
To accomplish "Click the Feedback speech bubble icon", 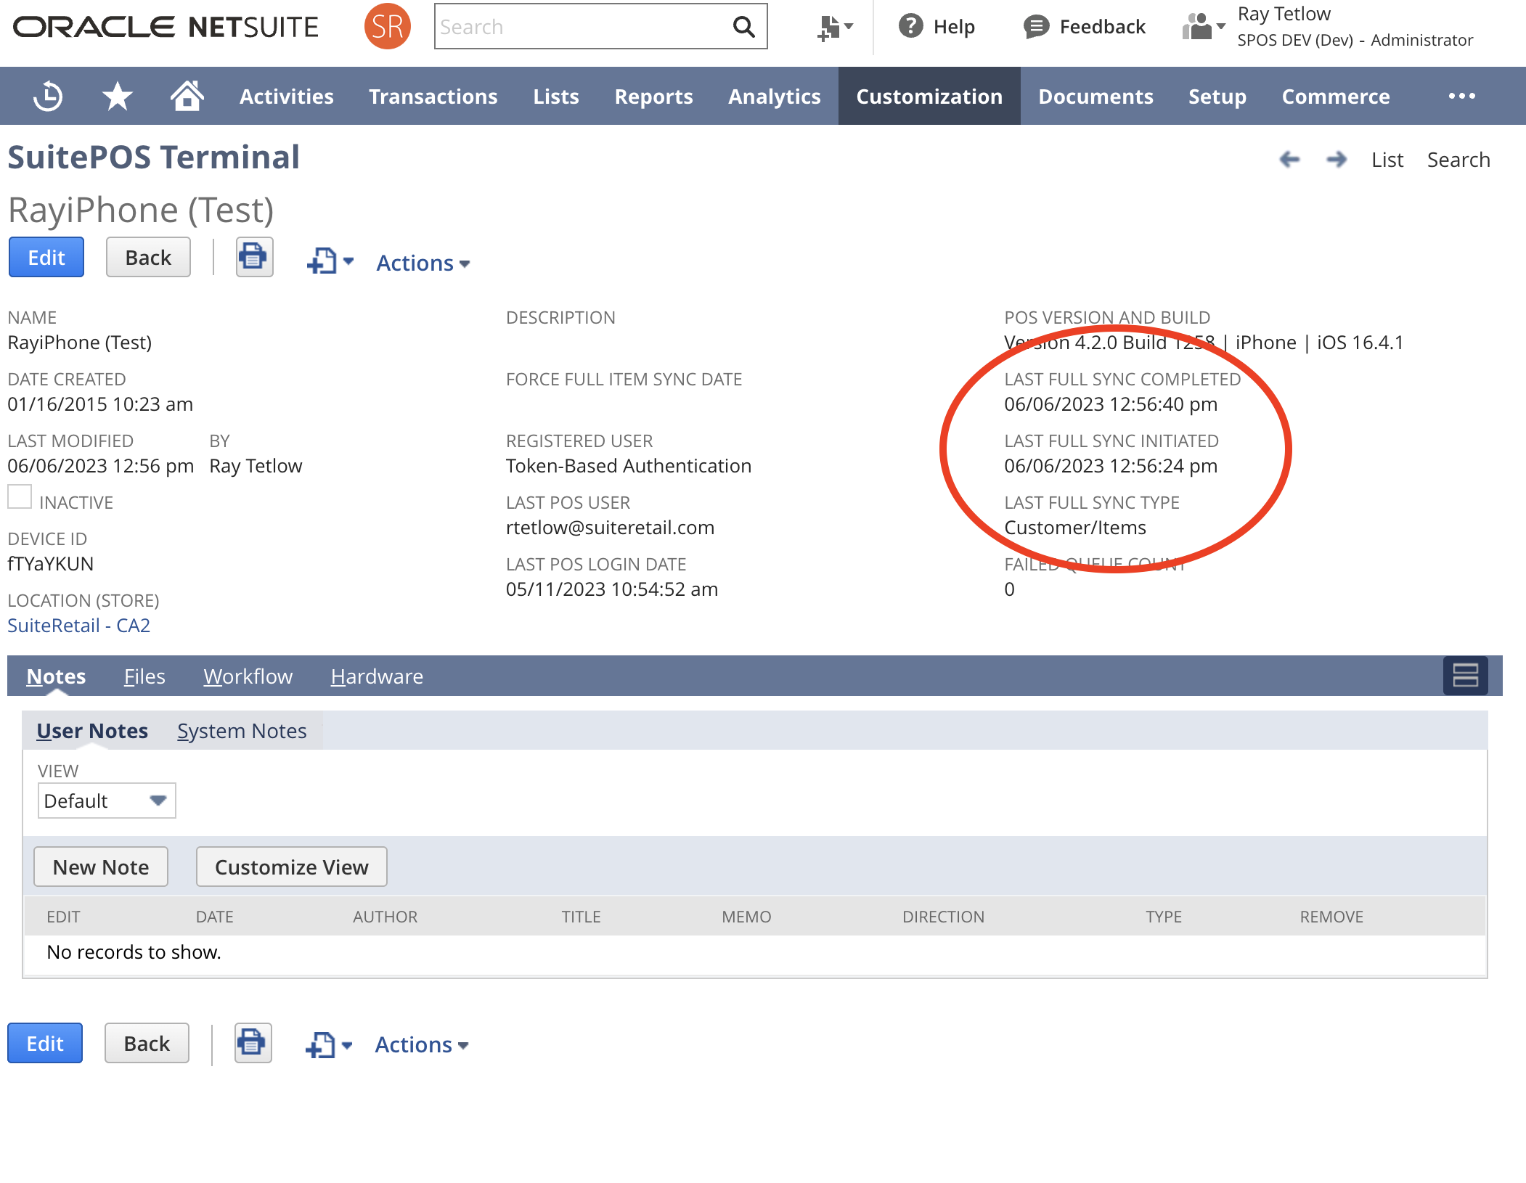I will (1036, 27).
